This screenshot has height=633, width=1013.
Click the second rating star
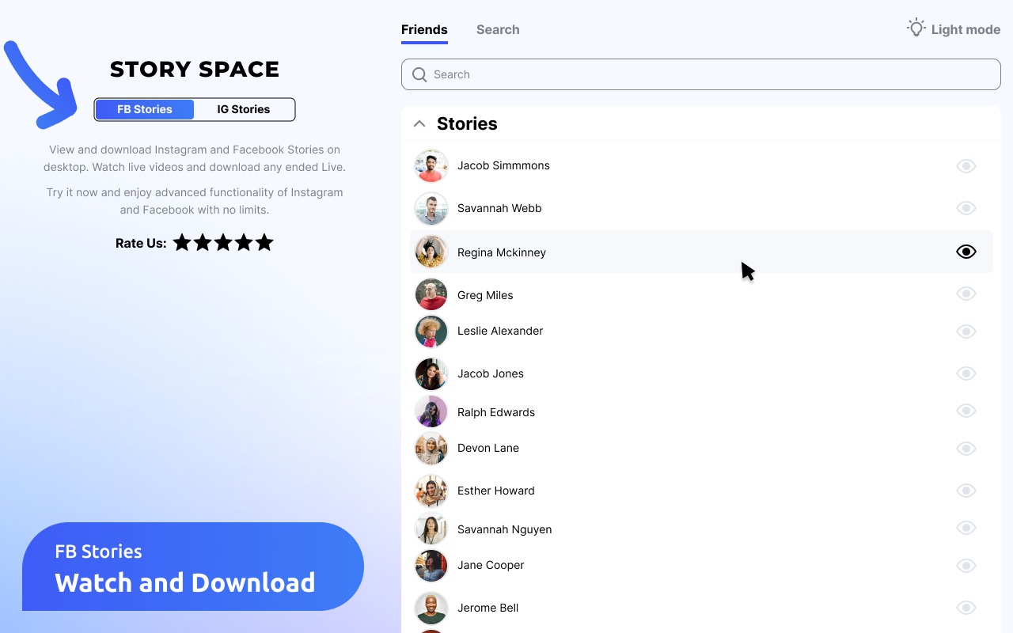[x=203, y=242]
